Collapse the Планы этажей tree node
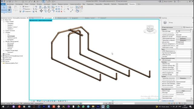The image size is (194, 109). 4,21
